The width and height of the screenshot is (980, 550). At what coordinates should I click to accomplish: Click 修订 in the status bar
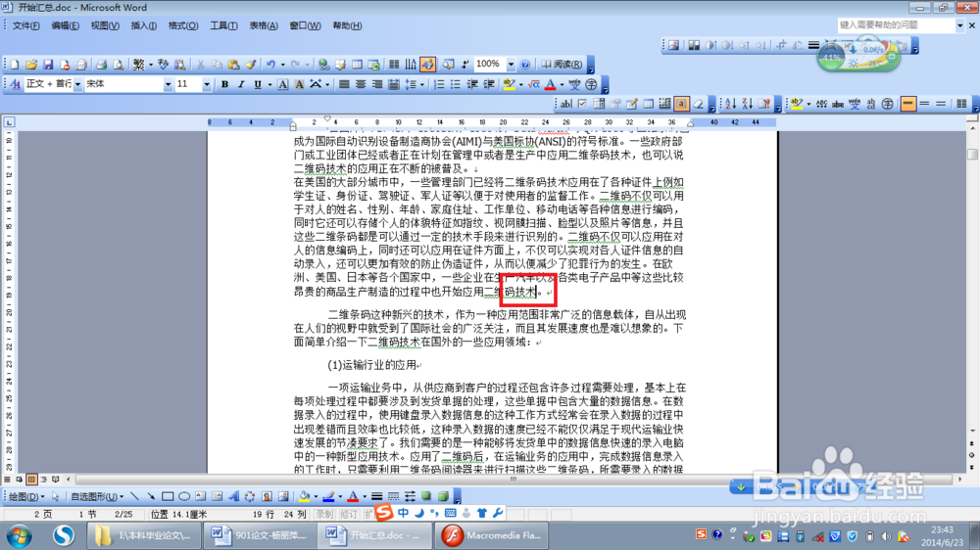coord(348,515)
